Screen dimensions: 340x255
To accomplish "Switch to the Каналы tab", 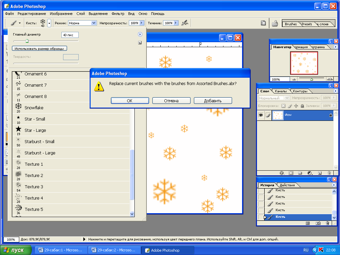I will click(281, 91).
